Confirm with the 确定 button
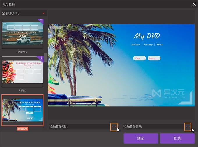This screenshot has height=147, width=198. [141, 138]
